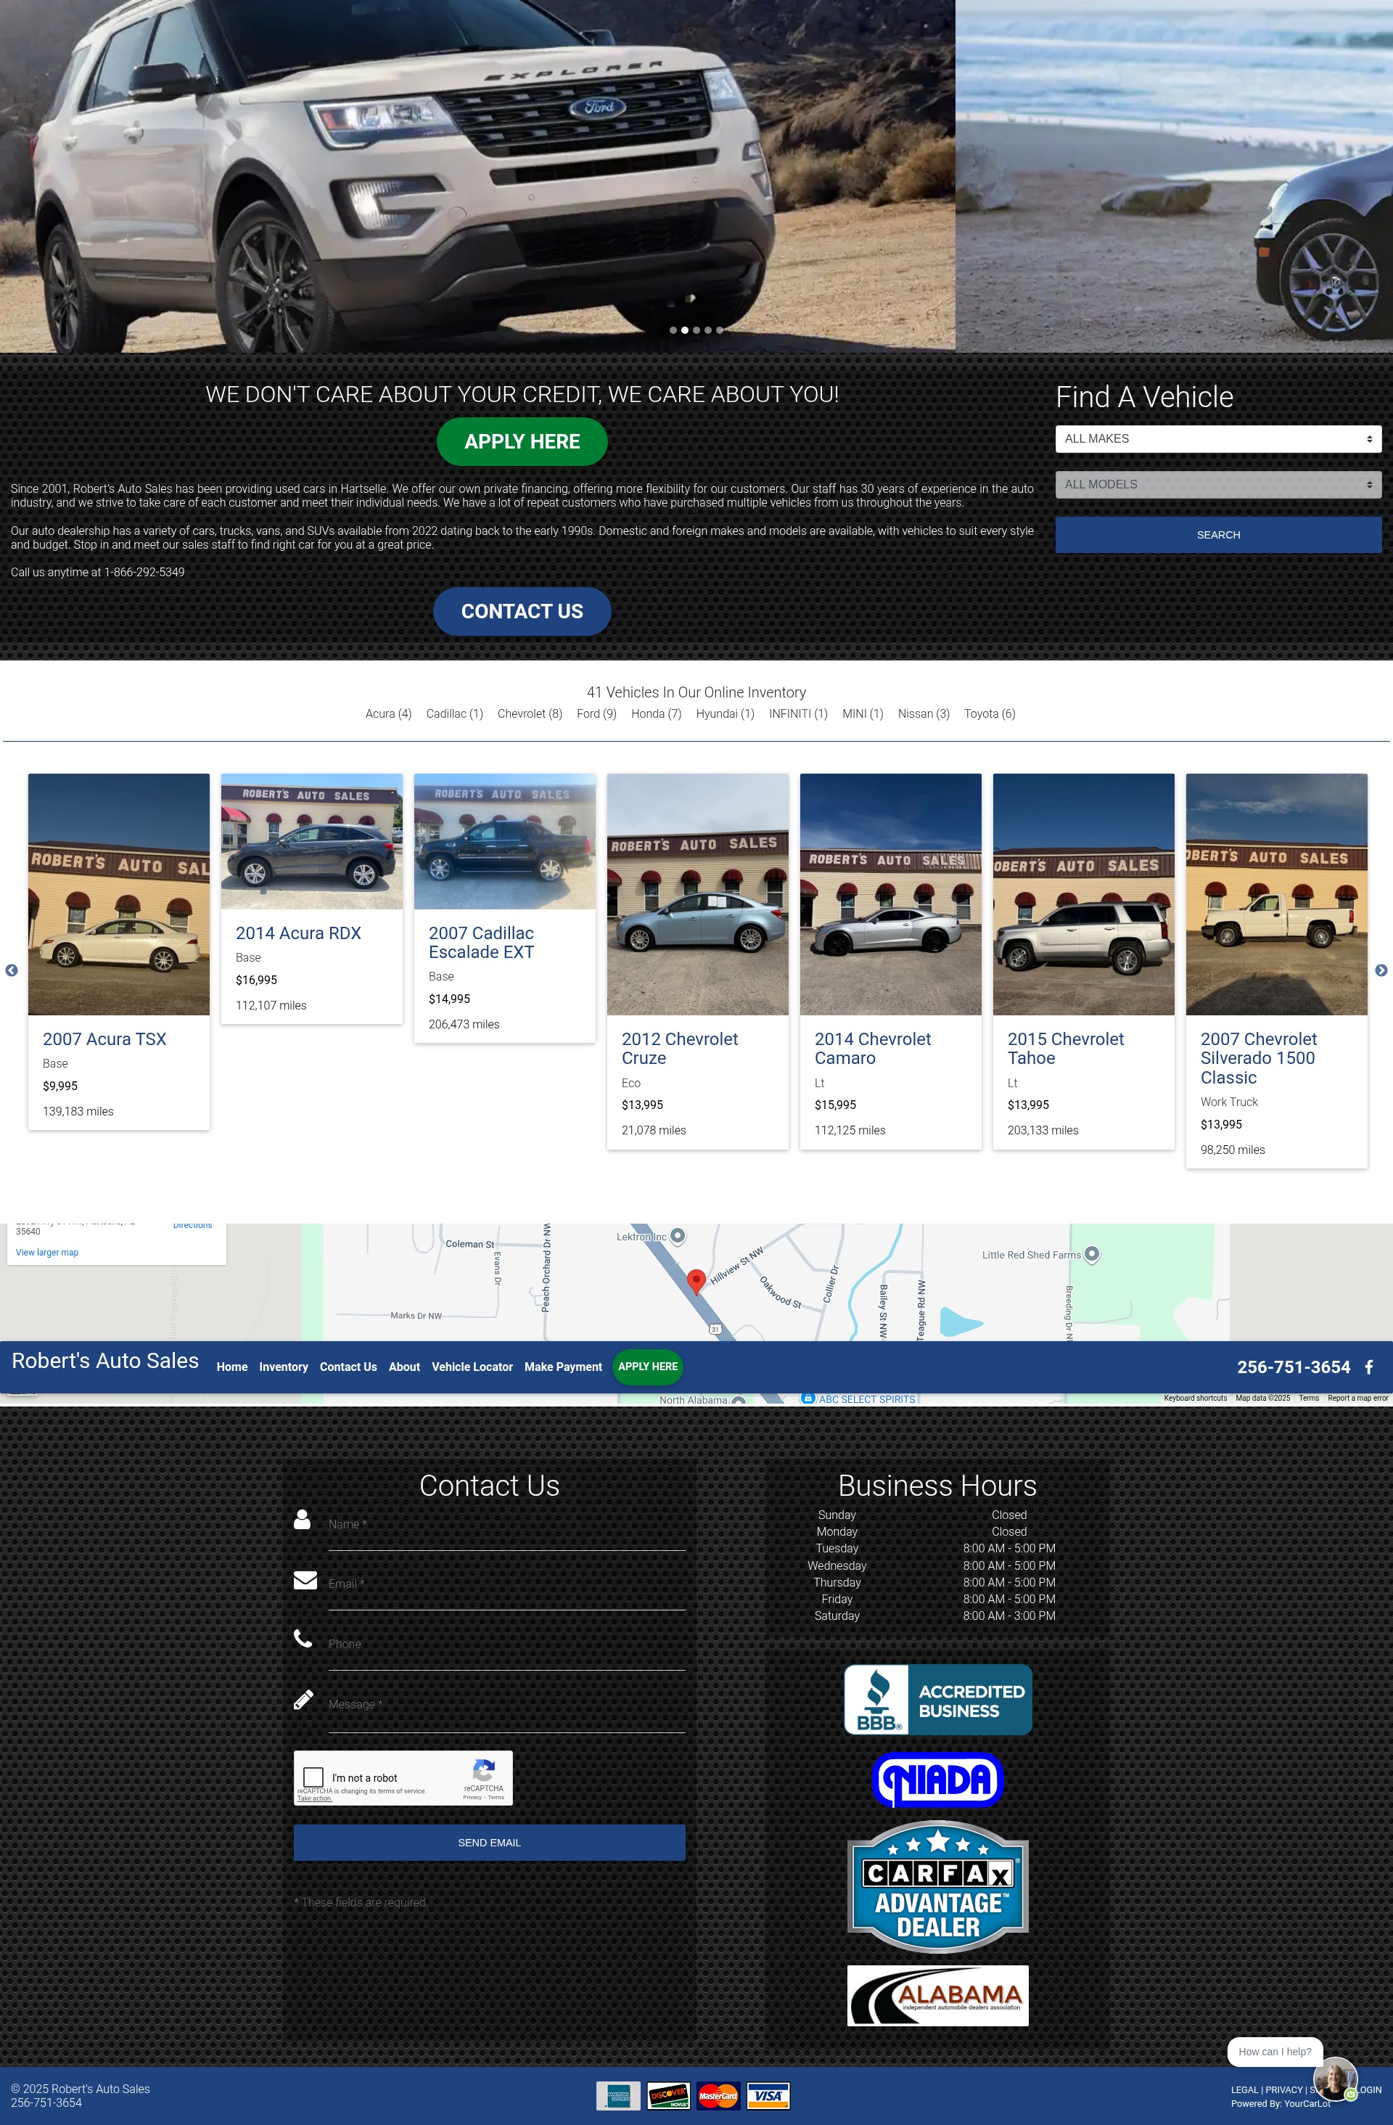Open the PRIVACY footer link
The image size is (1393, 2125).
[1283, 2090]
